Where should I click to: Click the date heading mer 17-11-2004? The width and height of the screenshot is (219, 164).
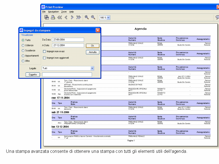[x=60, y=98]
